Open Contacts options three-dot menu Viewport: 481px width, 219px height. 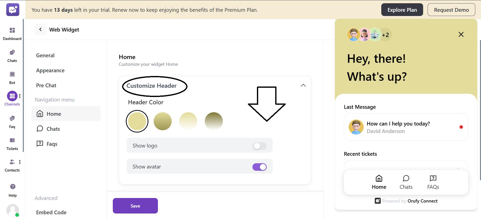click(20, 162)
